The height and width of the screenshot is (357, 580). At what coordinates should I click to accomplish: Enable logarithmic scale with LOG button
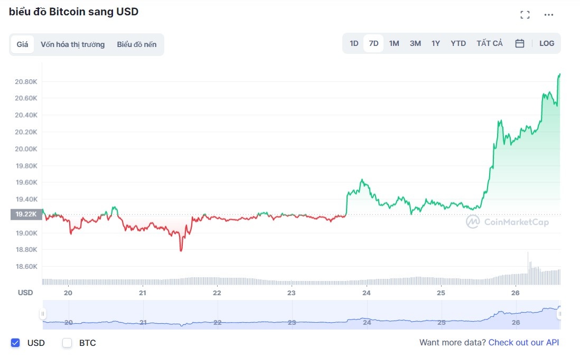coord(547,43)
